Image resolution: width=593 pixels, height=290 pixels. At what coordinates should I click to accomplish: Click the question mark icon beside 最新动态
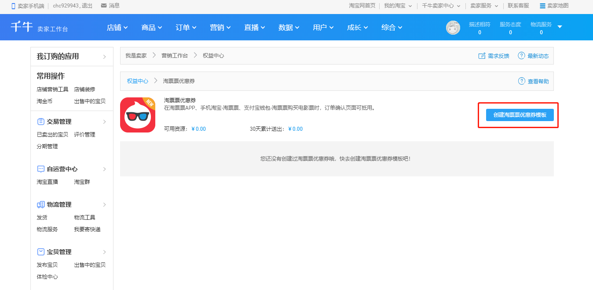521,56
